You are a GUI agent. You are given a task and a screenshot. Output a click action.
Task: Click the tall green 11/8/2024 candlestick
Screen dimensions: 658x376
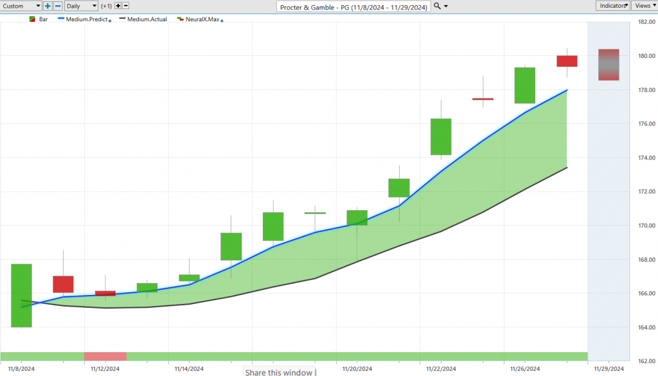pyautogui.click(x=21, y=296)
